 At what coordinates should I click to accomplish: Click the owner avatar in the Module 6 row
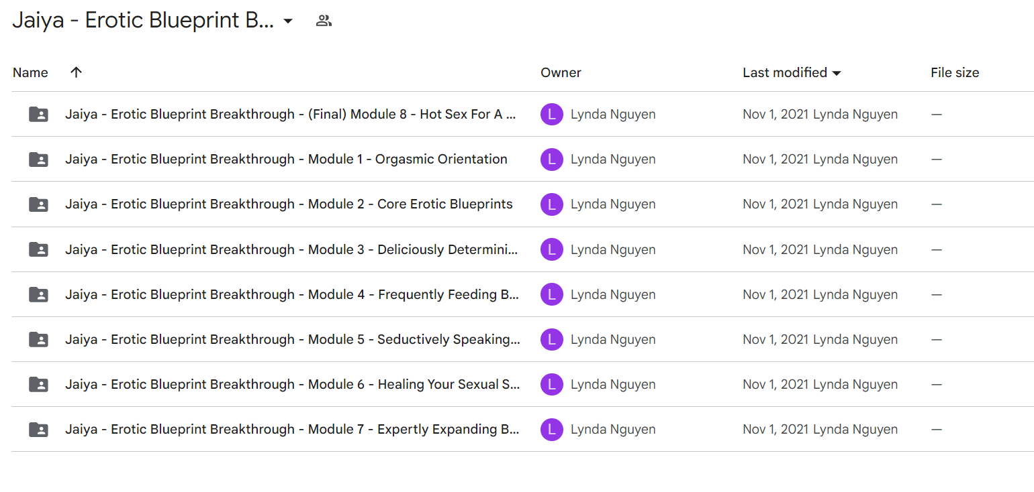tap(551, 384)
